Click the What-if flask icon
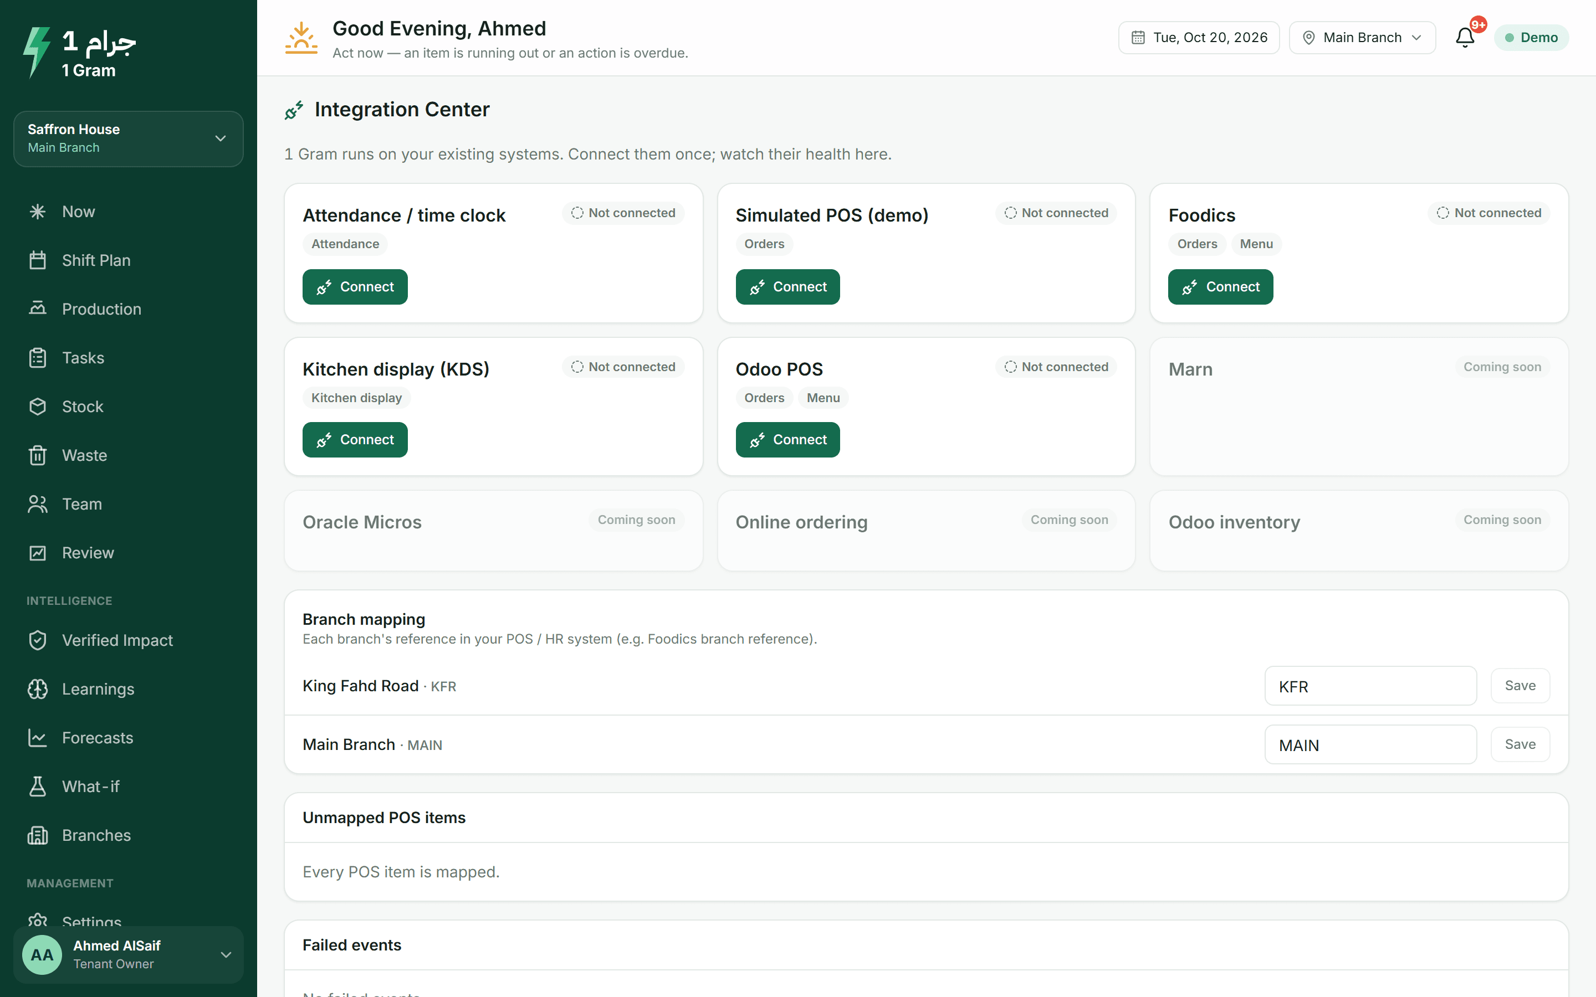Image resolution: width=1596 pixels, height=997 pixels. [38, 787]
